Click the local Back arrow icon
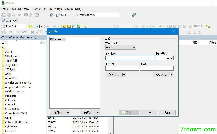Screen dimensions: 217x134 click(x=48, y=26)
